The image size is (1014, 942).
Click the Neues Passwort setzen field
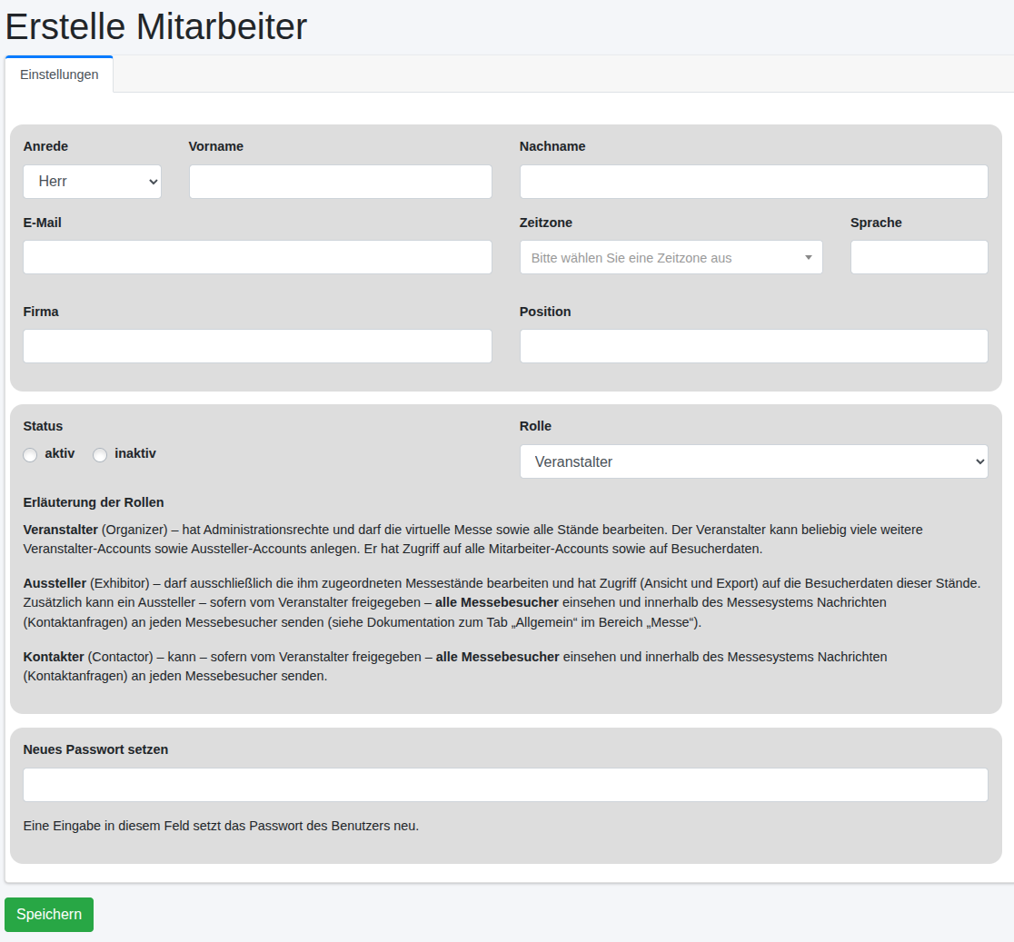pos(505,785)
